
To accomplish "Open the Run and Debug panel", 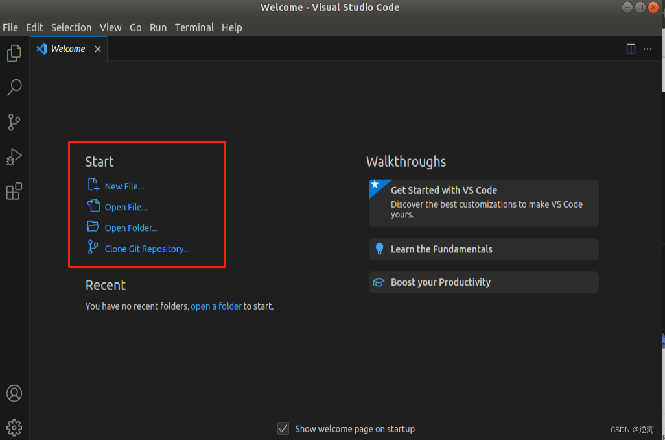I will point(14,156).
